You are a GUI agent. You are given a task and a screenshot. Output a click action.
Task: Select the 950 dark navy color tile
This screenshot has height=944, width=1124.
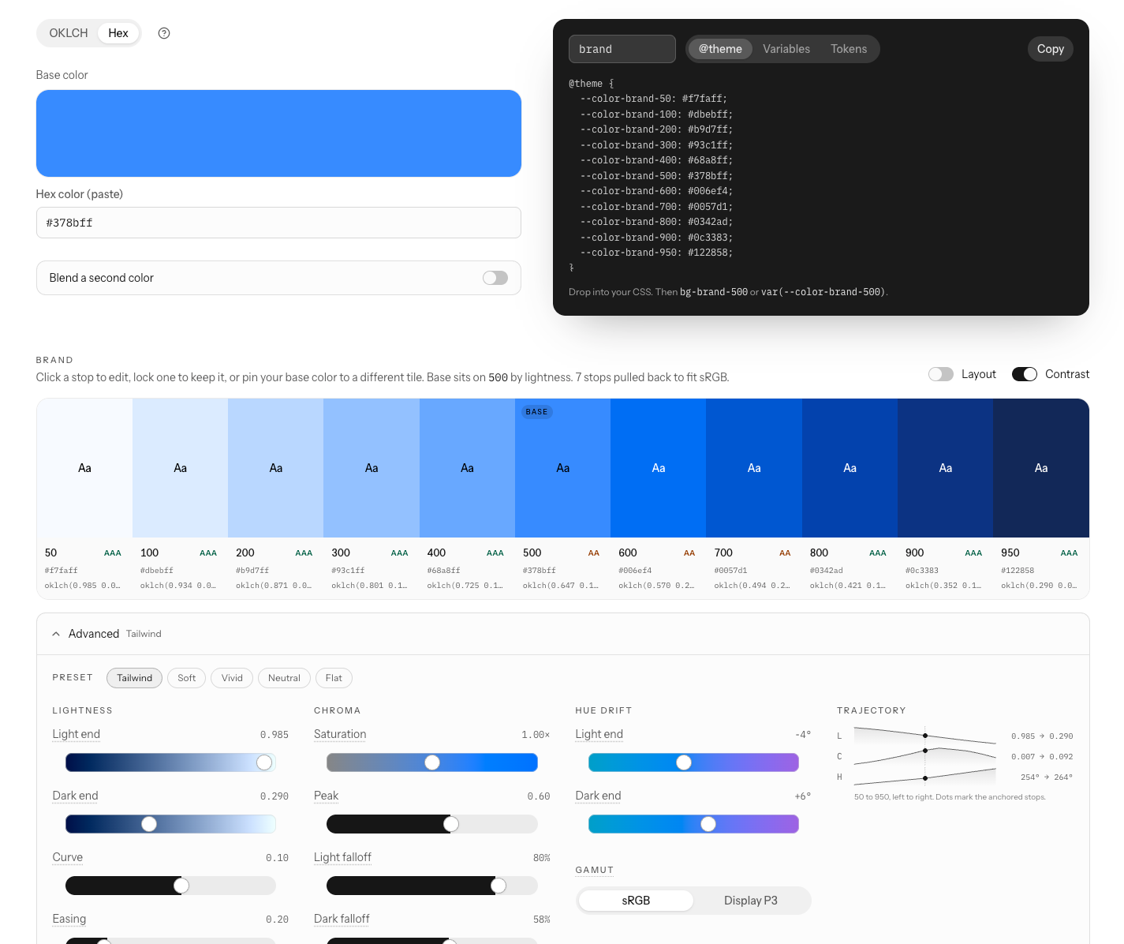(1041, 468)
